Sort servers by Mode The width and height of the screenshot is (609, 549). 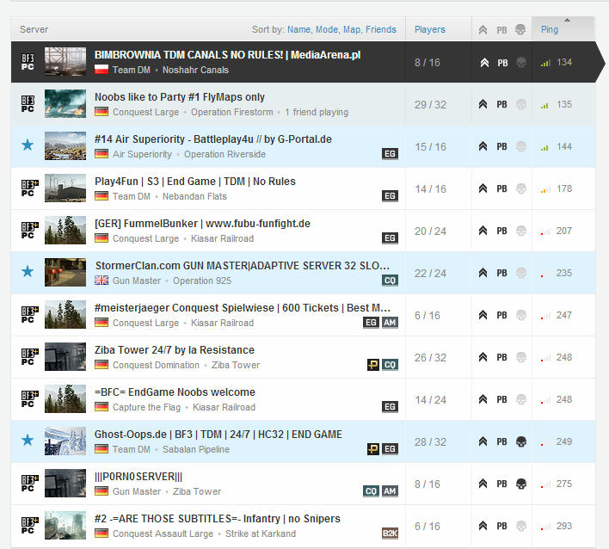tap(327, 29)
